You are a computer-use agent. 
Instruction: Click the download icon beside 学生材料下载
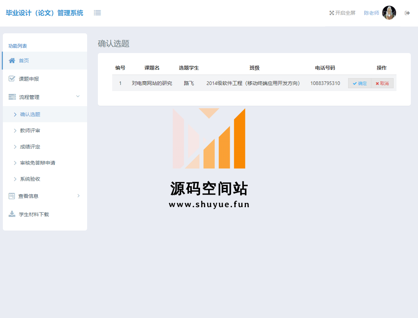[12, 214]
